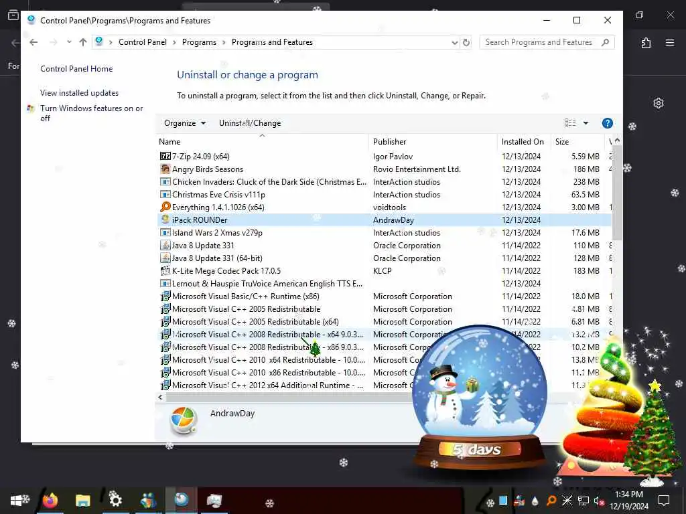The image size is (686, 514).
Task: Refresh the Programs and Features list
Action: (x=466, y=42)
